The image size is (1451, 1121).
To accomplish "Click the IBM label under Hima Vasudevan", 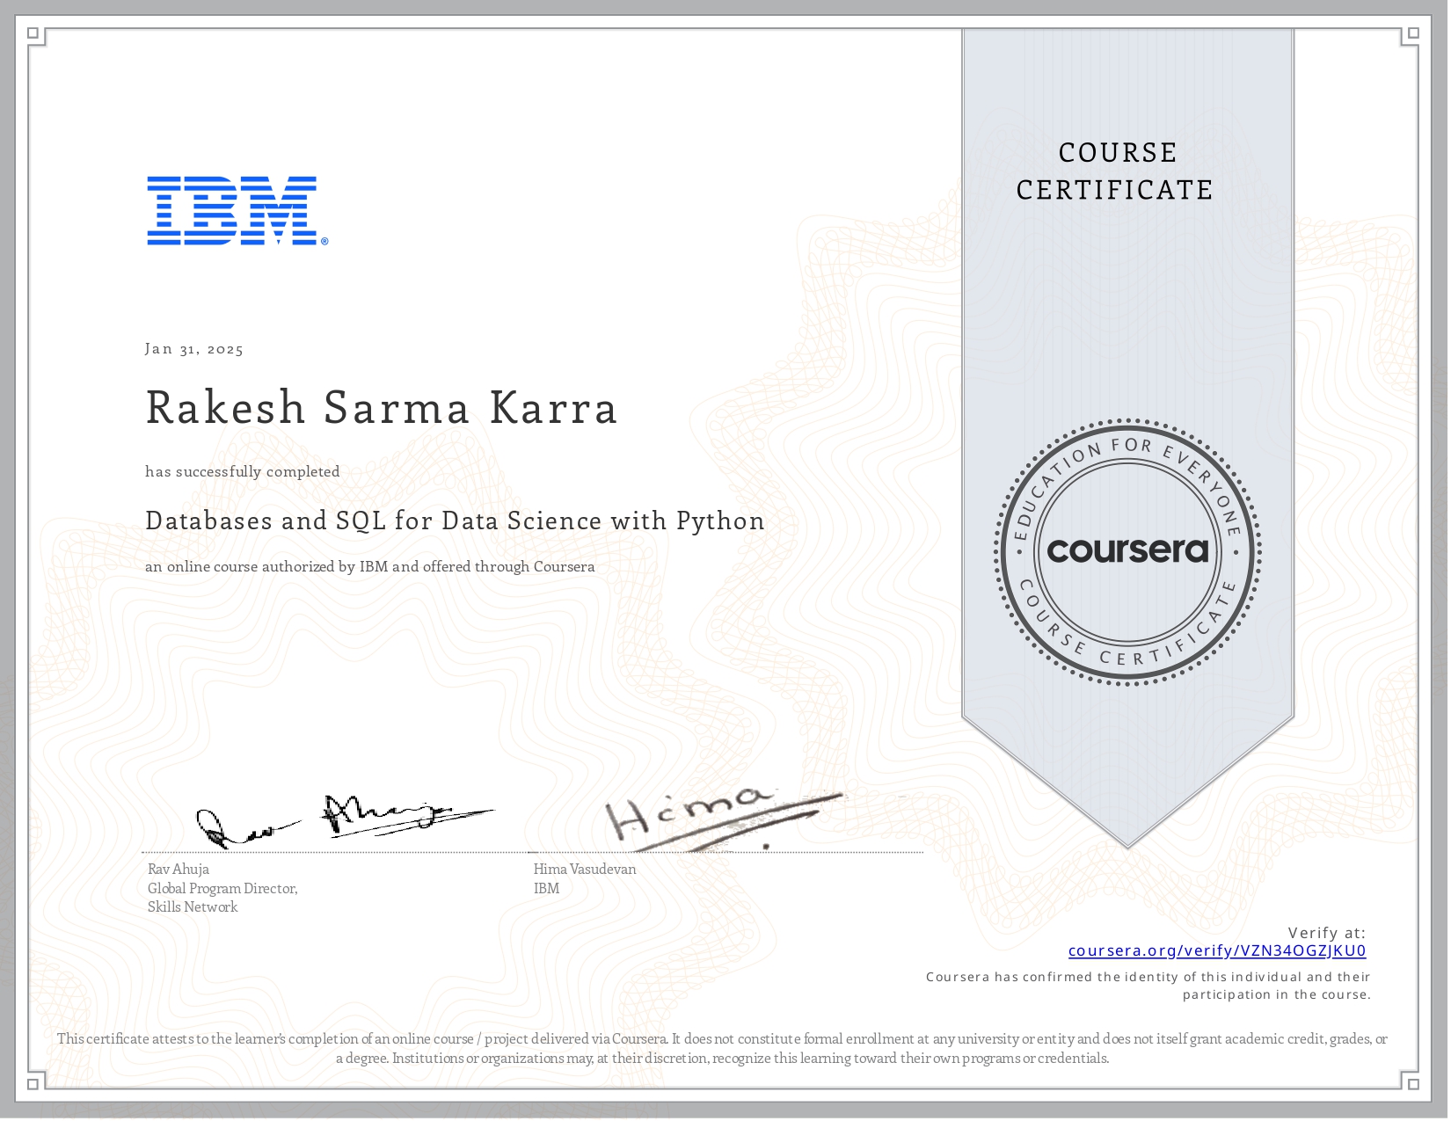I will [544, 889].
